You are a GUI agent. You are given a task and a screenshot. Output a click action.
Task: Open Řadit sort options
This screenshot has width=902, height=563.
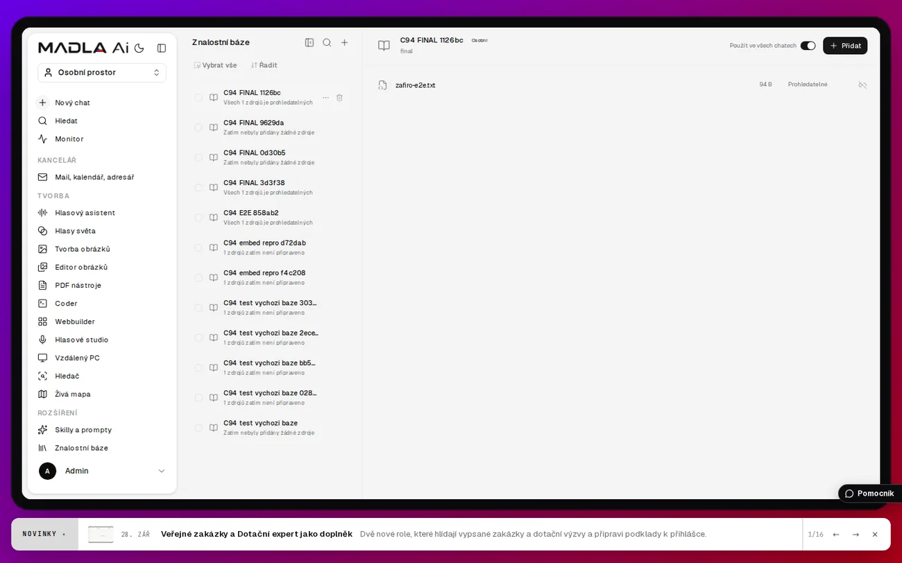264,65
